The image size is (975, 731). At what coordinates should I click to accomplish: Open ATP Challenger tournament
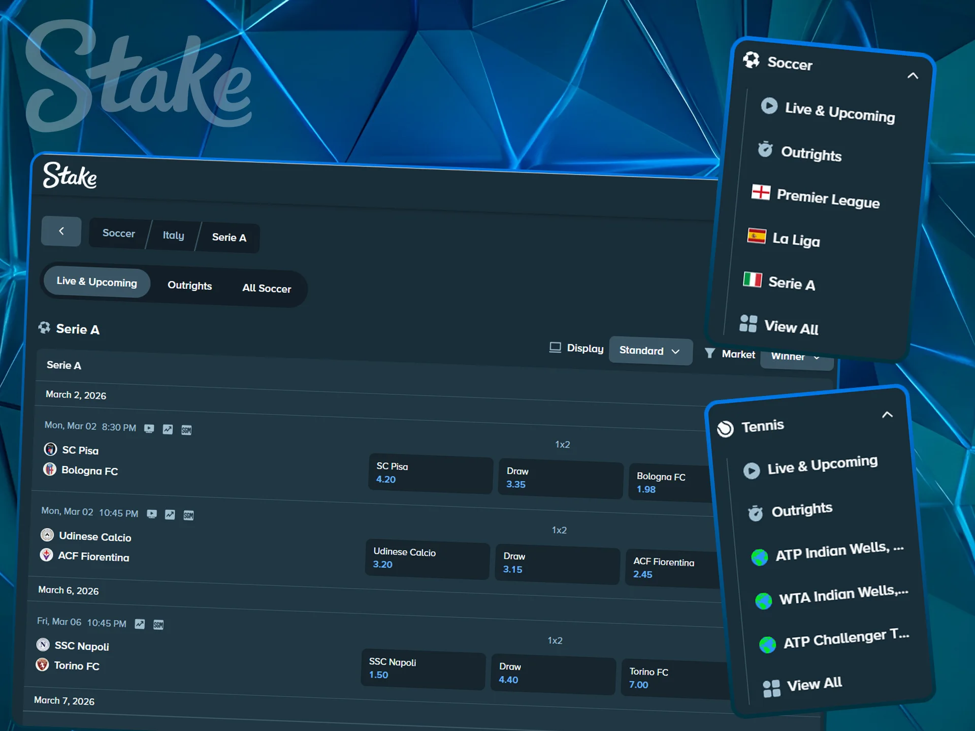click(x=834, y=640)
